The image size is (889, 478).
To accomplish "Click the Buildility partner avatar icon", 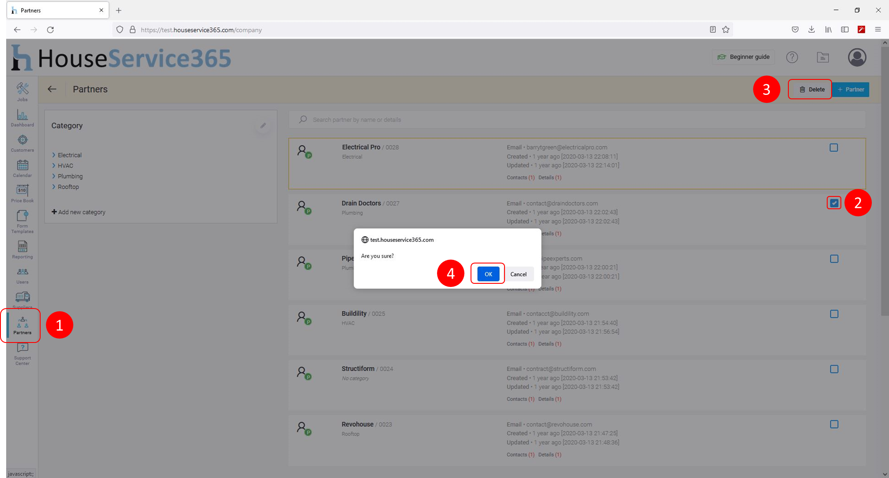I will 304,318.
